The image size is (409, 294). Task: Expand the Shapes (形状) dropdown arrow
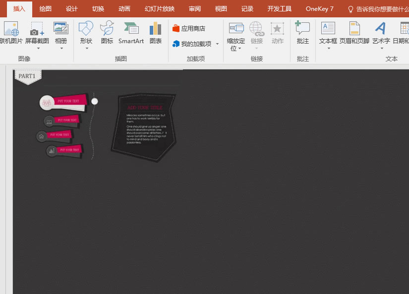(x=87, y=49)
